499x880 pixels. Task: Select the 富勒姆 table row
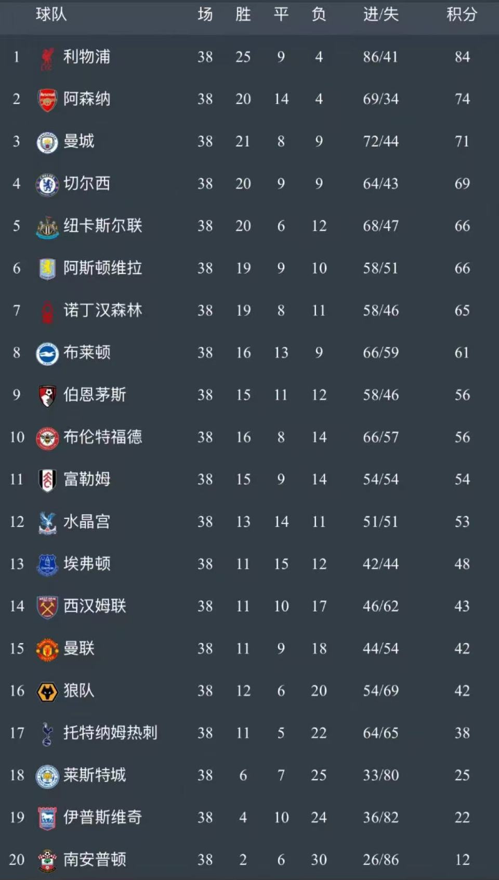249,479
